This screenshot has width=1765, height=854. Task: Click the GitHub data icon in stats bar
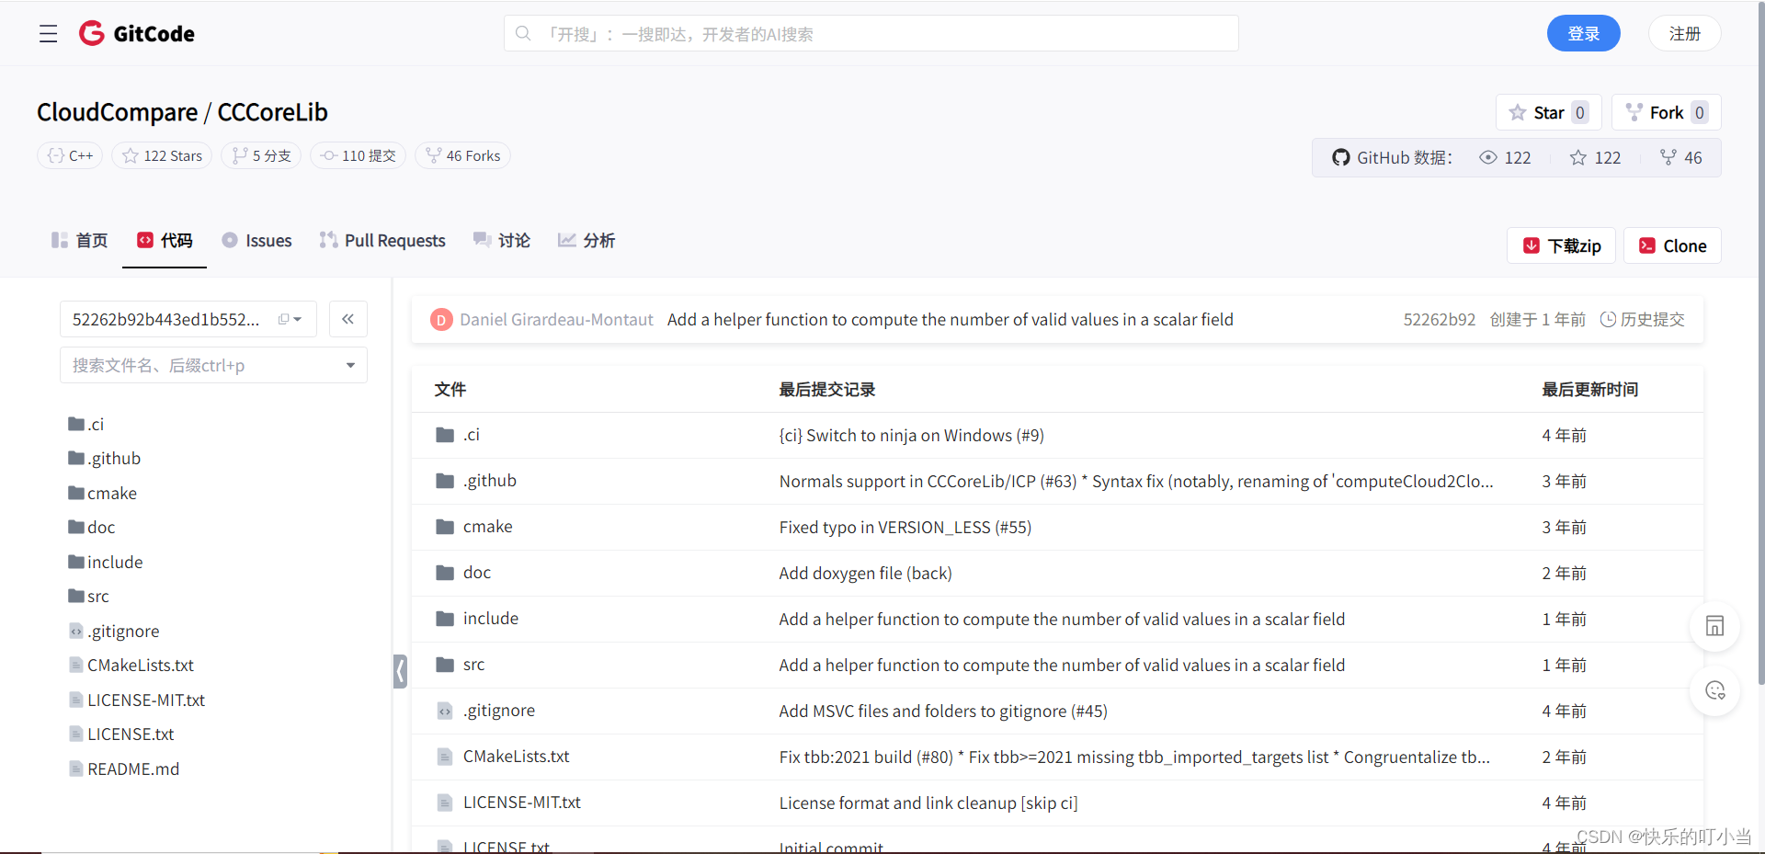(x=1341, y=157)
